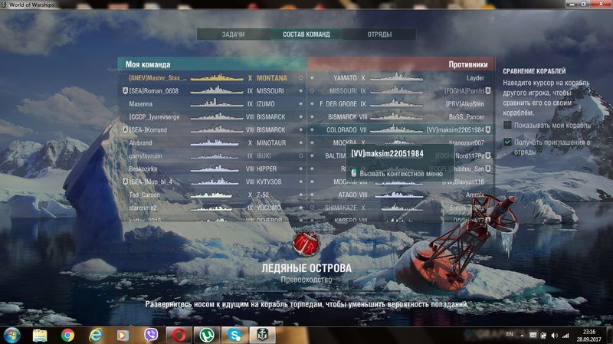Select player Ted_Carson
This screenshot has height=344, width=613.
coord(144,195)
